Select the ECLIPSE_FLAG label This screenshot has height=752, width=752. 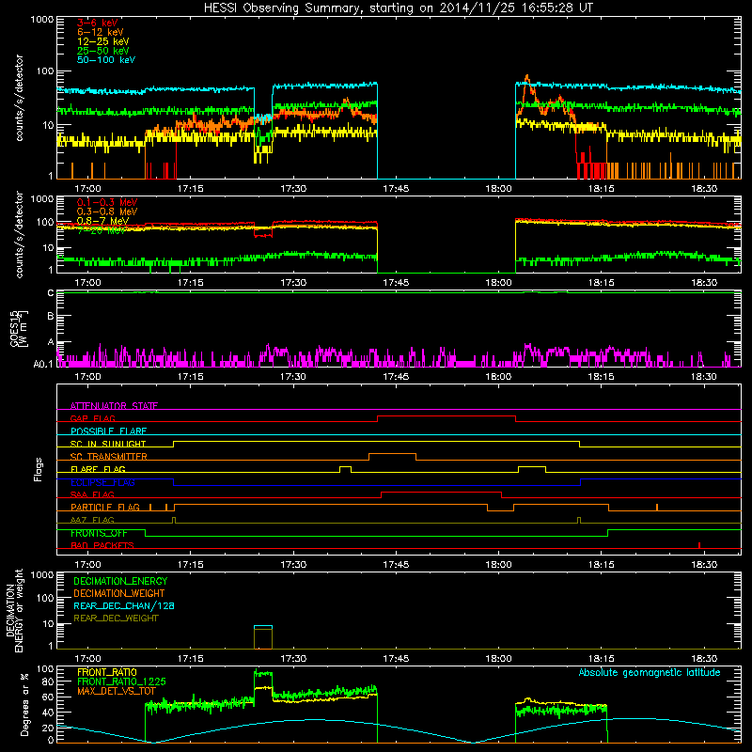tap(102, 482)
